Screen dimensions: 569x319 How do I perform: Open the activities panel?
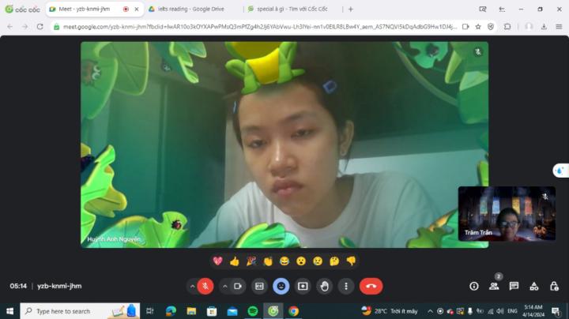click(x=533, y=287)
